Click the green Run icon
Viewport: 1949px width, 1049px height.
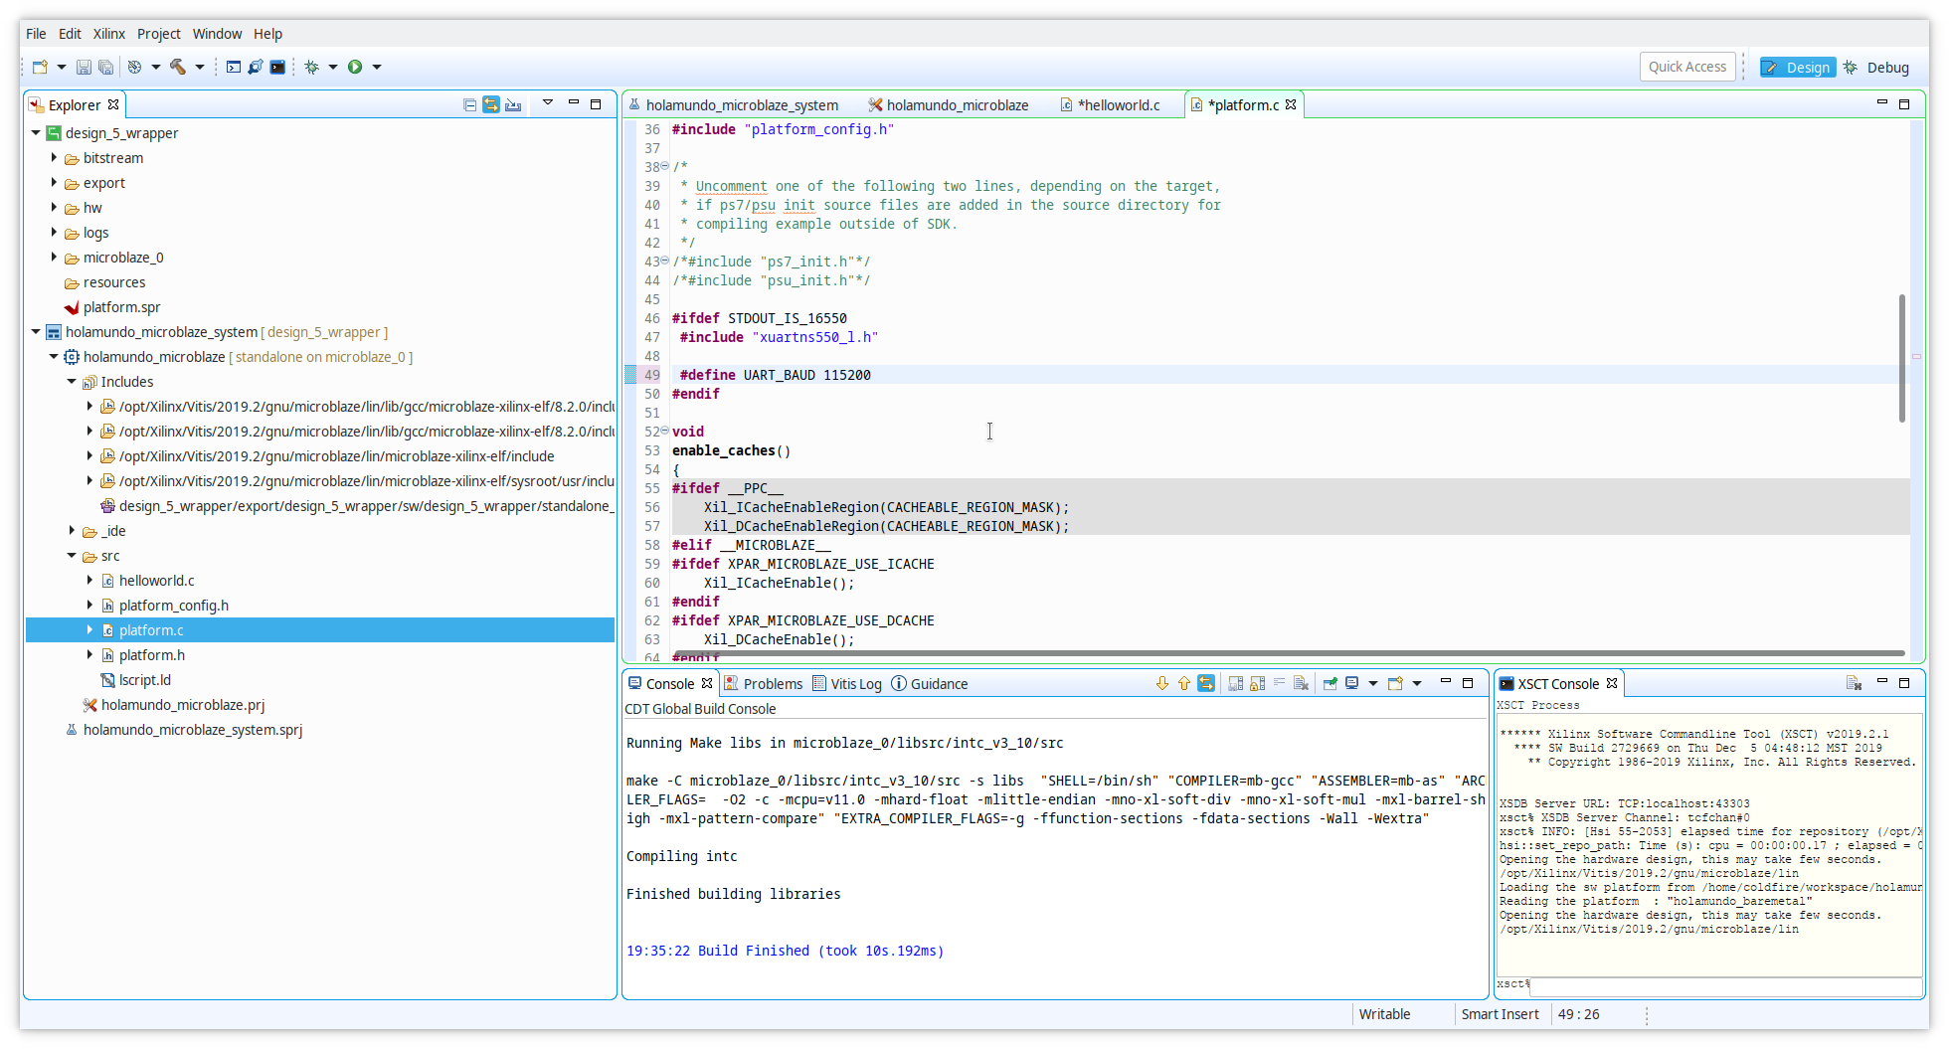coord(355,68)
